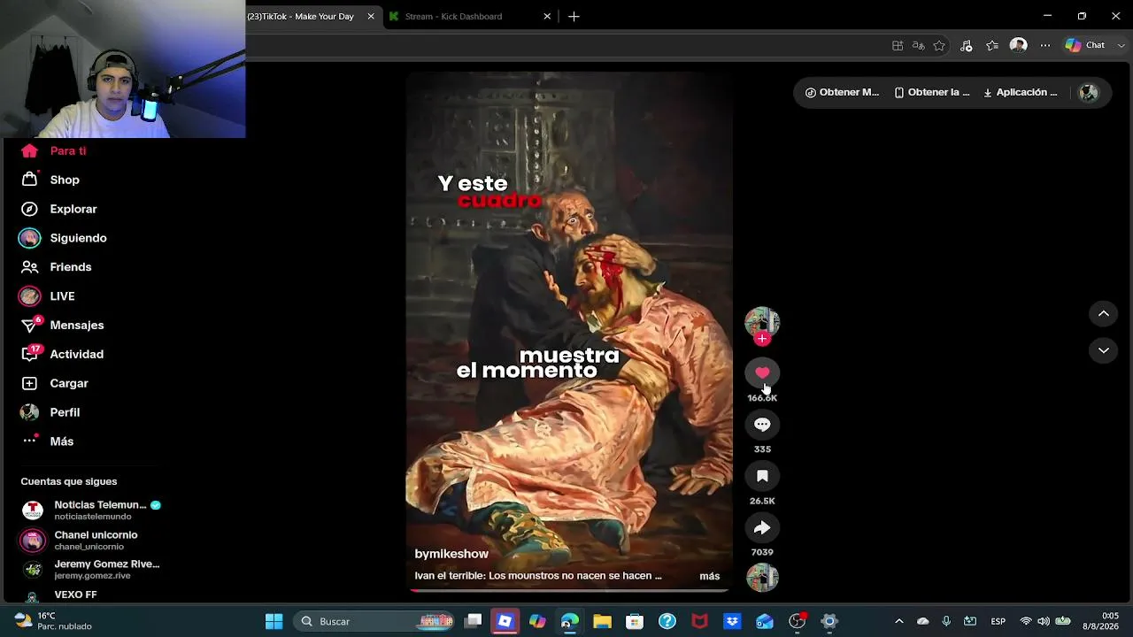Viewport: 1133px width, 637px height.
Task: Open Chanel unicornio followed account
Action: point(80,540)
